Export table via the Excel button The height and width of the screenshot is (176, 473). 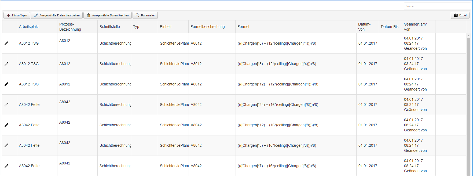(460, 15)
